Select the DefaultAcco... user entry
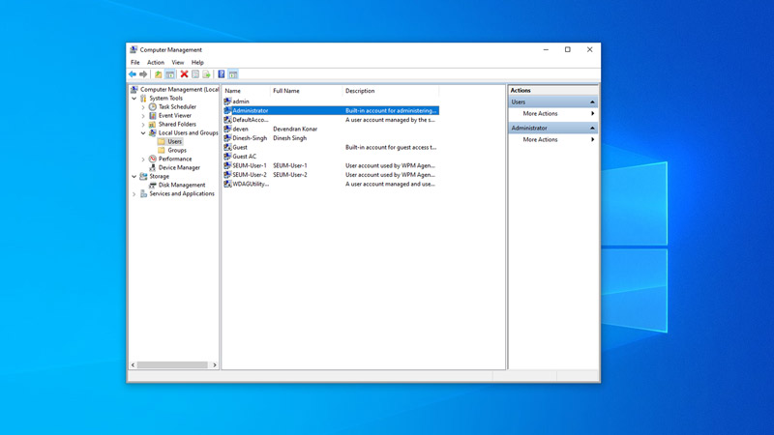774x435 pixels. click(251, 120)
